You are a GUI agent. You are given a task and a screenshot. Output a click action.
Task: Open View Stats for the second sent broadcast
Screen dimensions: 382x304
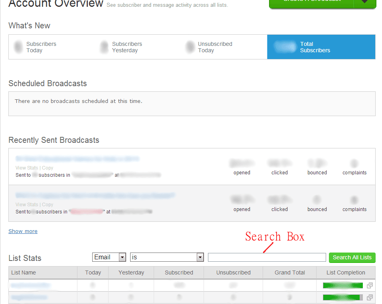[27, 204]
